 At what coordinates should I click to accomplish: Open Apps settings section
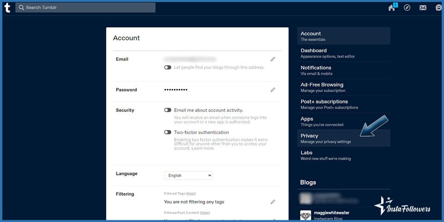pos(344,121)
